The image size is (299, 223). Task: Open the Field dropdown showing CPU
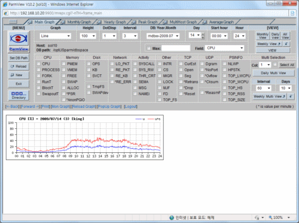click(x=225, y=48)
